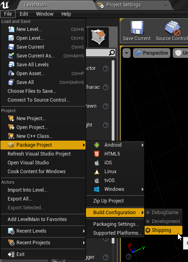
Task: Open the File menu
Action: coord(8,14)
